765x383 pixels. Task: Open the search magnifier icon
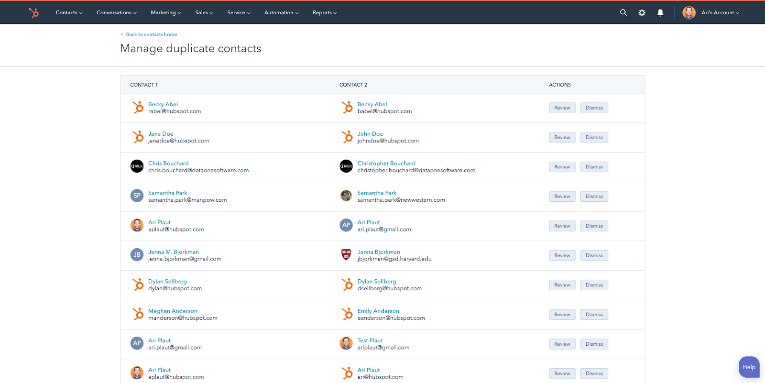623,13
